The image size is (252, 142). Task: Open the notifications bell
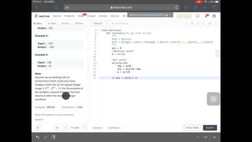(206, 16)
